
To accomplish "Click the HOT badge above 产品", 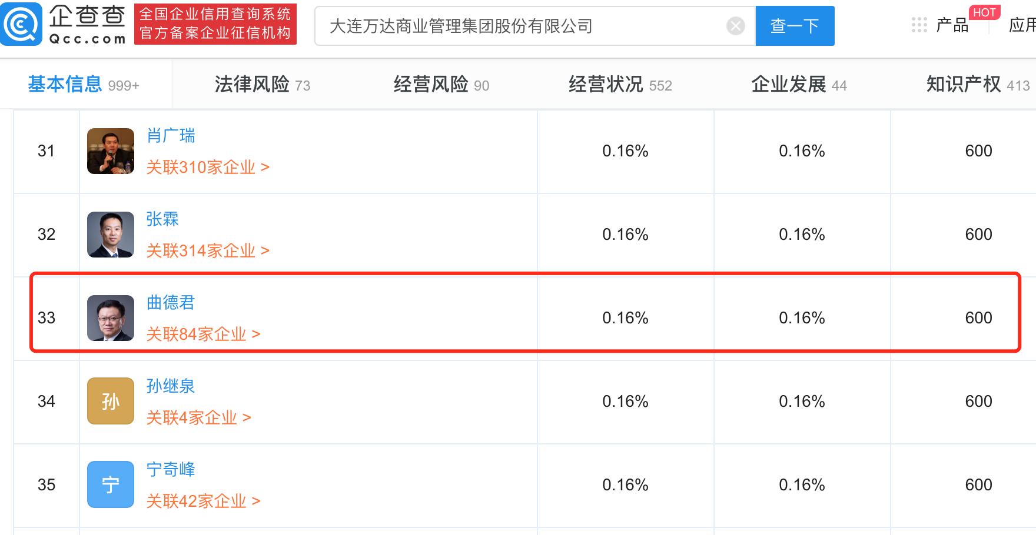I will tap(985, 12).
